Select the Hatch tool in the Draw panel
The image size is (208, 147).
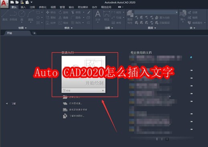click(38, 23)
